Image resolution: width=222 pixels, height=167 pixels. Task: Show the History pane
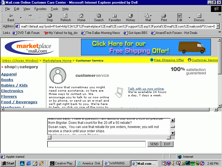click(x=130, y=18)
